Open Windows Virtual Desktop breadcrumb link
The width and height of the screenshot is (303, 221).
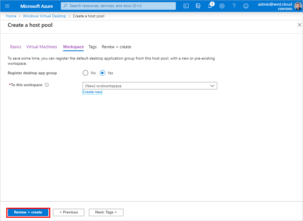click(45, 16)
